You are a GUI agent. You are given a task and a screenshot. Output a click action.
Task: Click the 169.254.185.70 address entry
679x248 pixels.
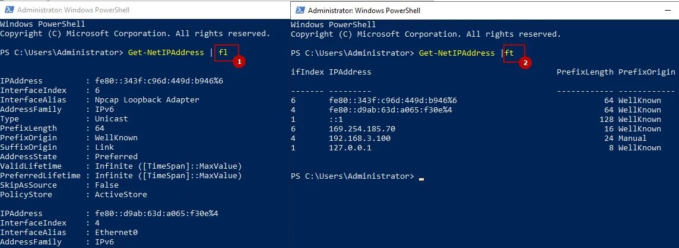(x=362, y=129)
